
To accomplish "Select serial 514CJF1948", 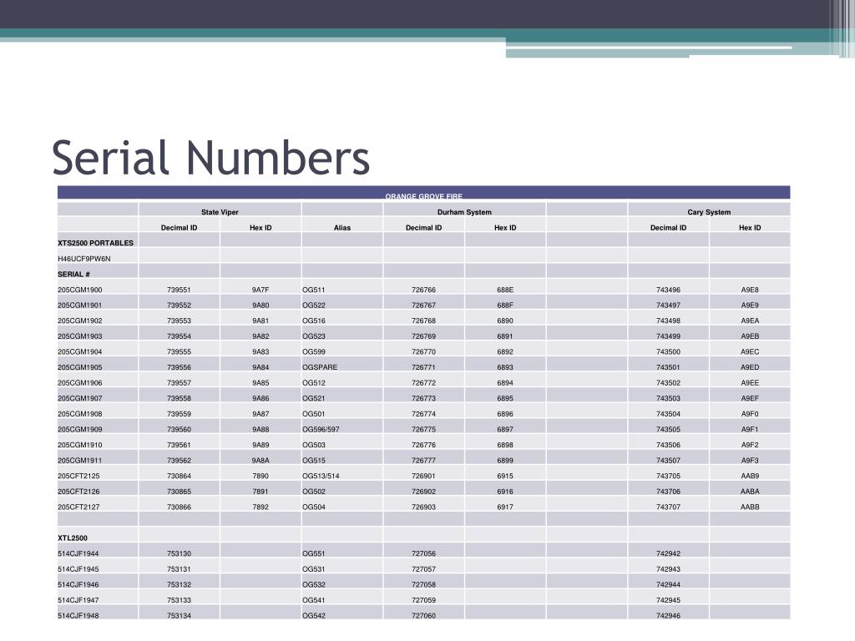I will click(78, 616).
